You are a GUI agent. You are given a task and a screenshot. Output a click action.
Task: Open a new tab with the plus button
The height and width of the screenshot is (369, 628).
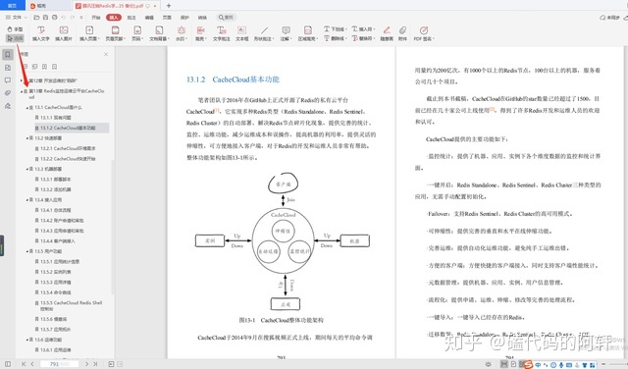click(169, 6)
